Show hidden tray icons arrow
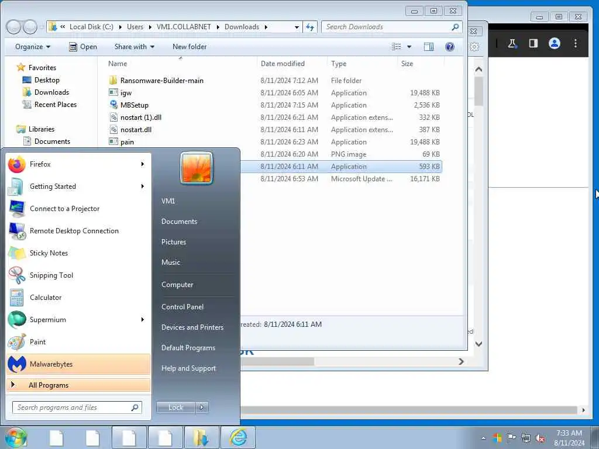This screenshot has width=599, height=449. 484,438
